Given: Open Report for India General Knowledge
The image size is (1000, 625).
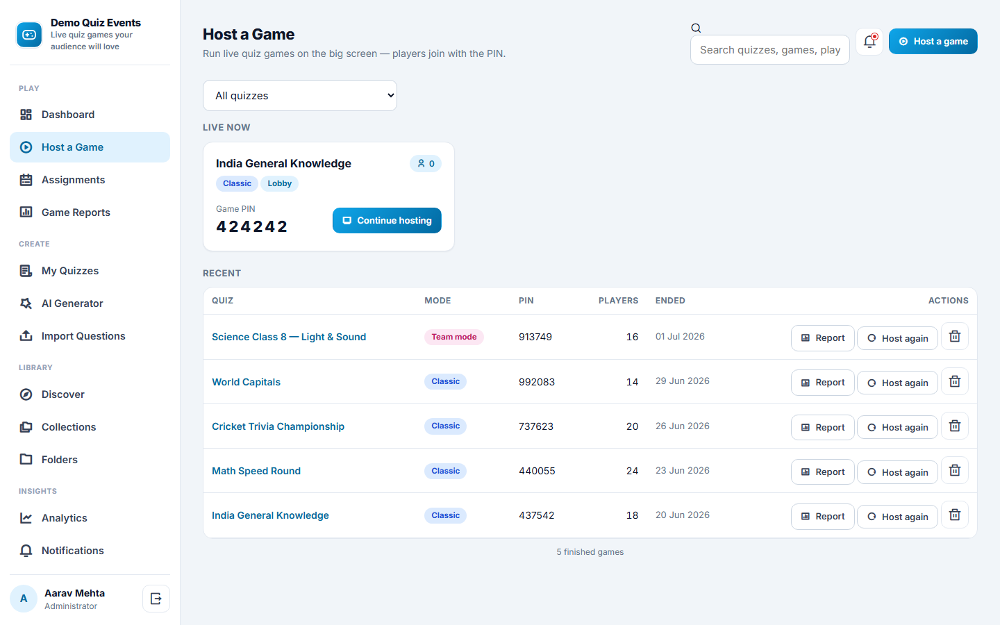Looking at the screenshot, I should (x=823, y=517).
